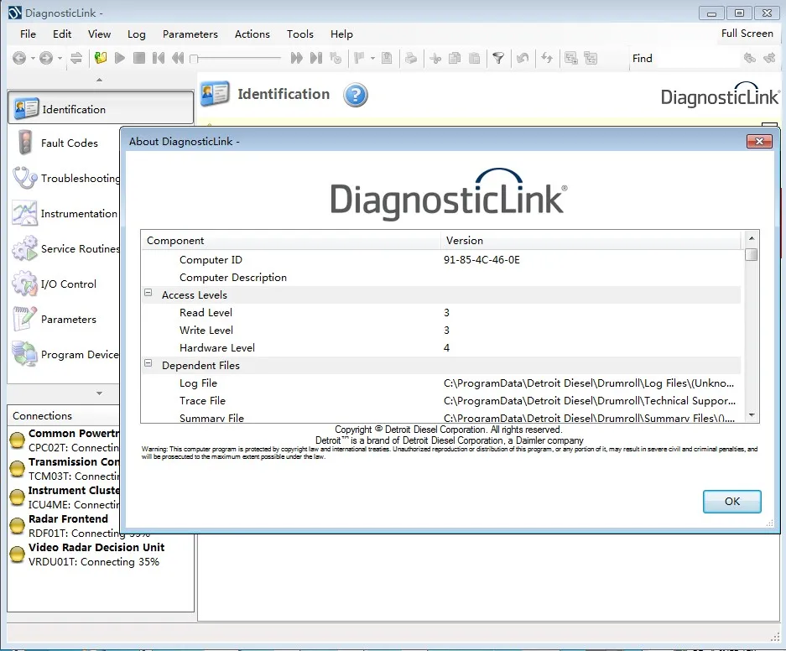Viewport: 786px width, 651px height.
Task: Select Fault Codes in the side panel
Action: tap(64, 143)
